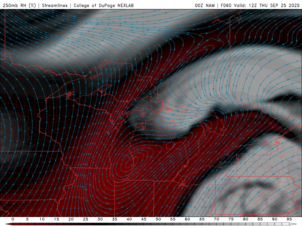Click the '20' colorbar label
The image size is (302, 226).
(71, 219)
